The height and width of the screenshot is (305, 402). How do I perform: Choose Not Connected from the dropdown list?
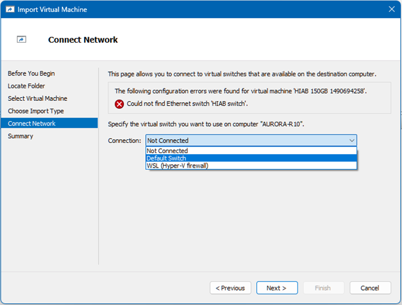tap(167, 151)
